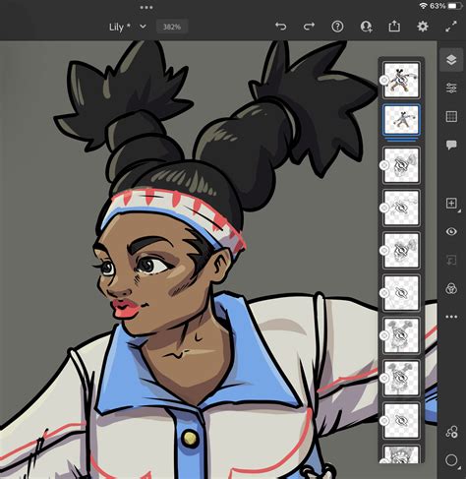Screen dimensions: 466x479
Task: Open the comments speech bubble icon
Action: [451, 145]
